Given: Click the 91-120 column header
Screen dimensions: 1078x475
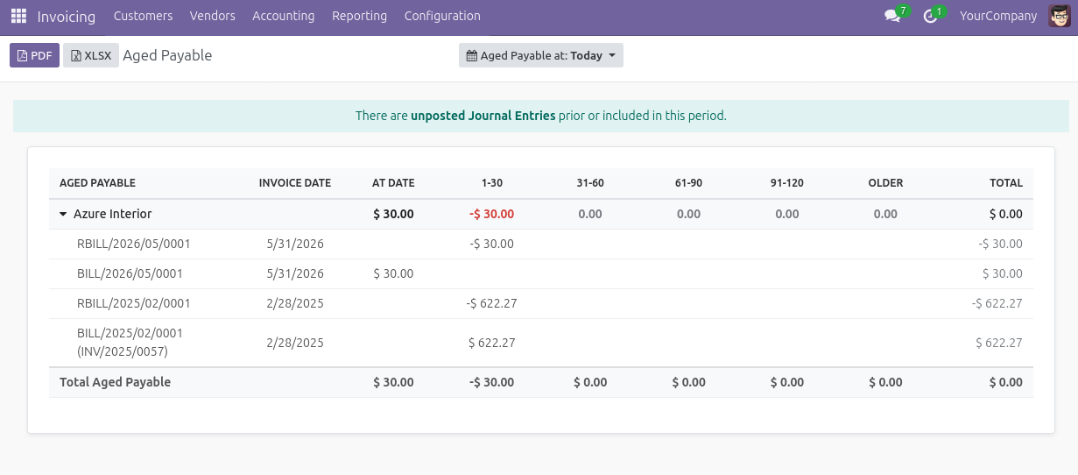Looking at the screenshot, I should 787,183.
